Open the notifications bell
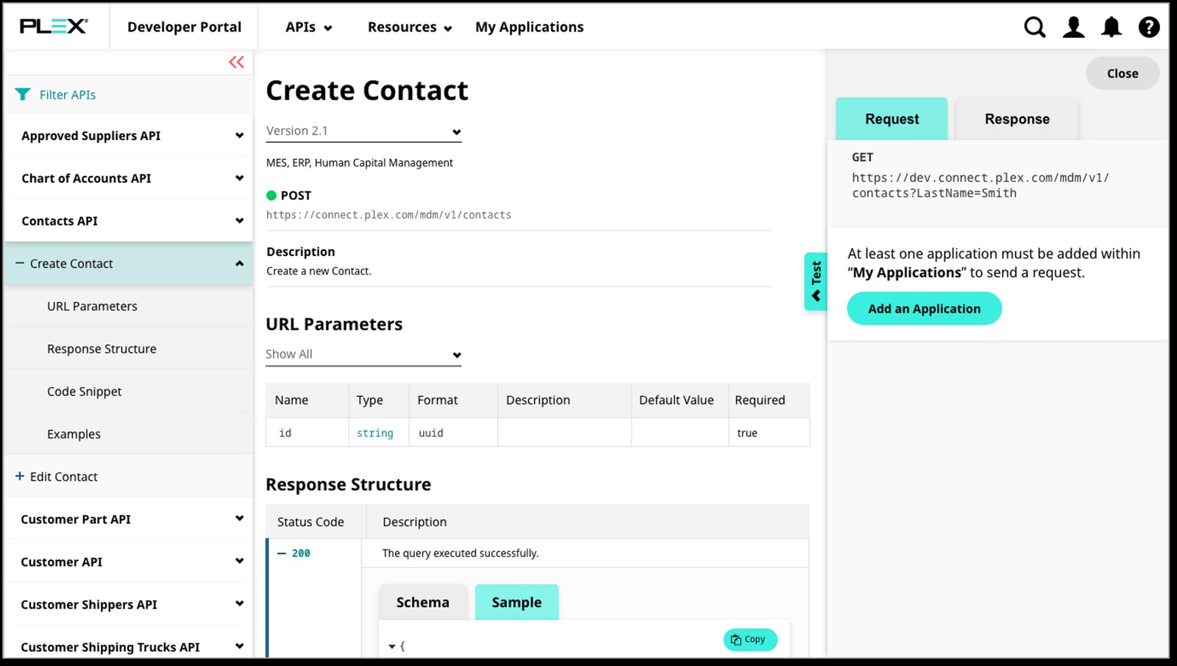 tap(1112, 27)
